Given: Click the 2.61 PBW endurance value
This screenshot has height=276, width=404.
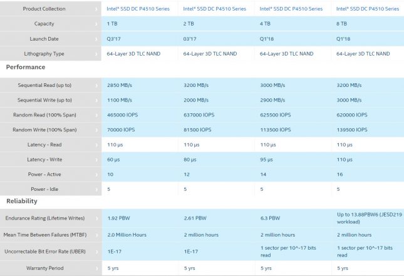Looking at the screenshot, I should [195, 218].
